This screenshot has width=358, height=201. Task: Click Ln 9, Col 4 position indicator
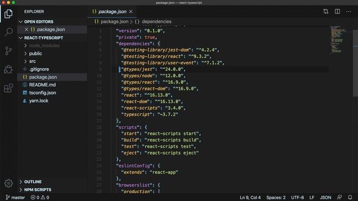pyautogui.click(x=250, y=197)
